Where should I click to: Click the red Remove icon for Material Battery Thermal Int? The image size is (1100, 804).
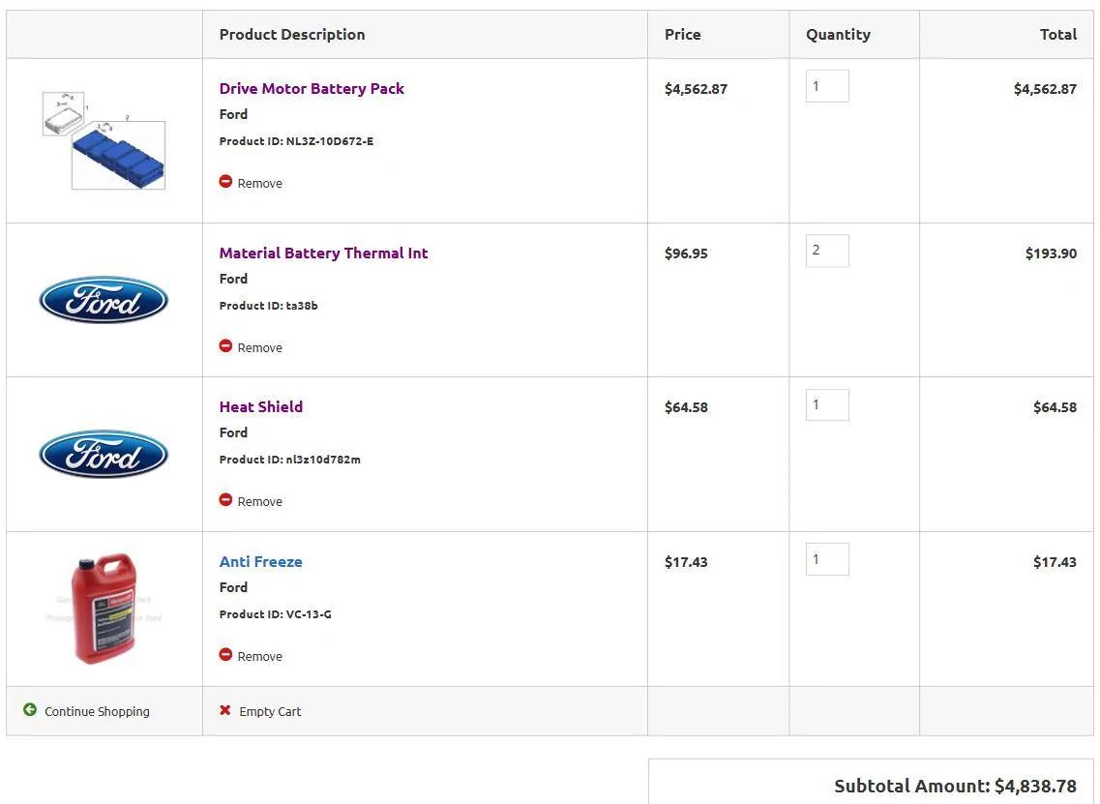point(225,346)
